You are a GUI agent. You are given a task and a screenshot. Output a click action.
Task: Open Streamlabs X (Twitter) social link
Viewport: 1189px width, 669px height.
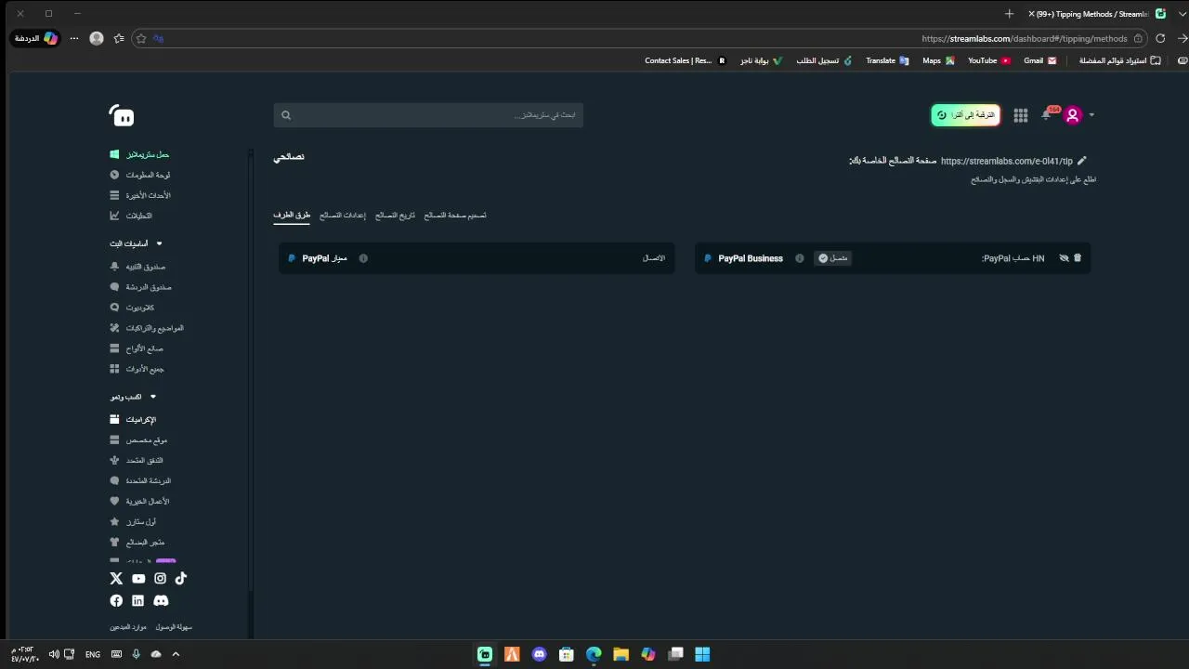116,578
